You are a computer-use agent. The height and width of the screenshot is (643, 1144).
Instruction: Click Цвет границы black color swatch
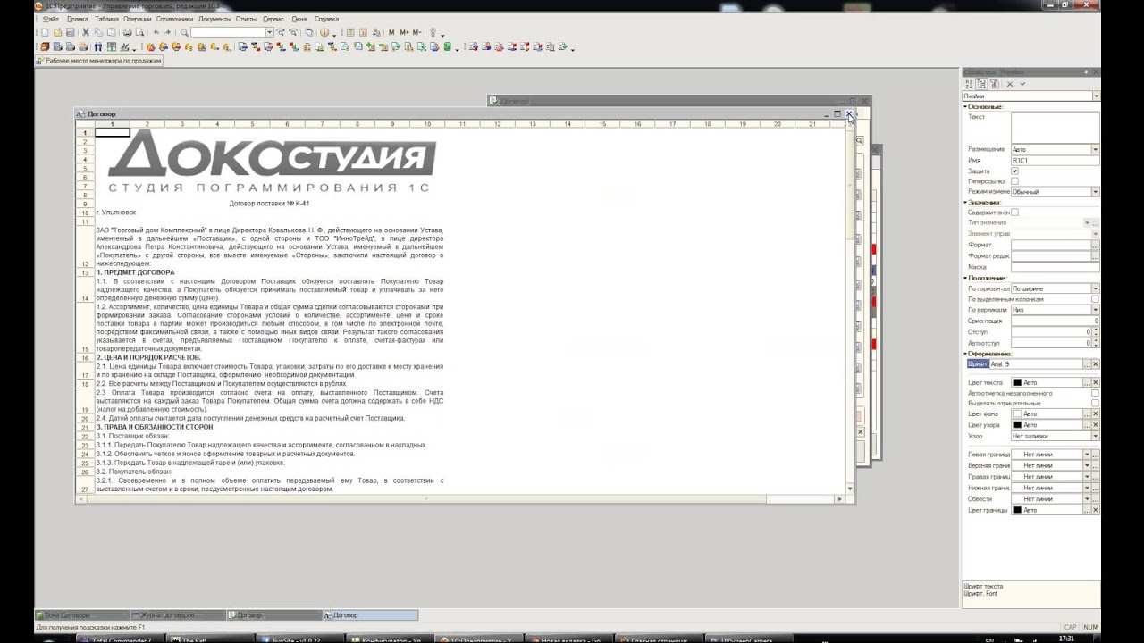[1017, 510]
